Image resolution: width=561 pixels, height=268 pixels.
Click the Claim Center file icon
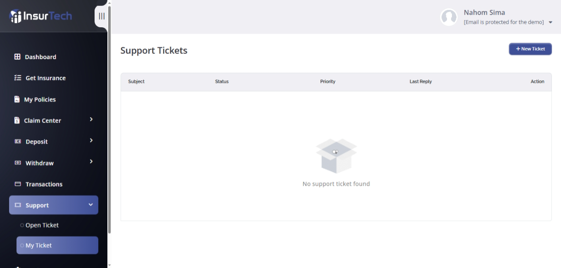click(x=17, y=120)
